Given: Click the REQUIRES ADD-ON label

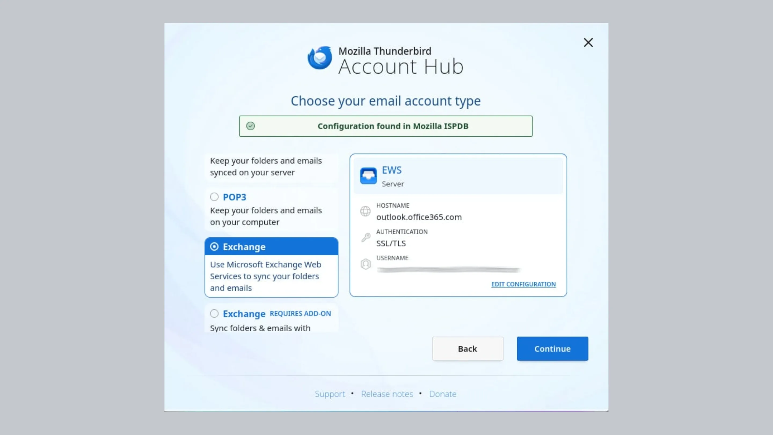Looking at the screenshot, I should pyautogui.click(x=300, y=313).
